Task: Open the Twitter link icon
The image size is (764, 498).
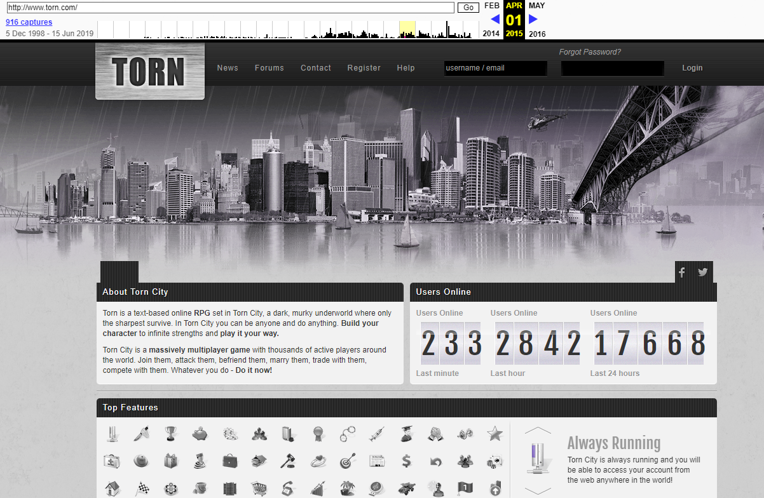Action: click(702, 273)
